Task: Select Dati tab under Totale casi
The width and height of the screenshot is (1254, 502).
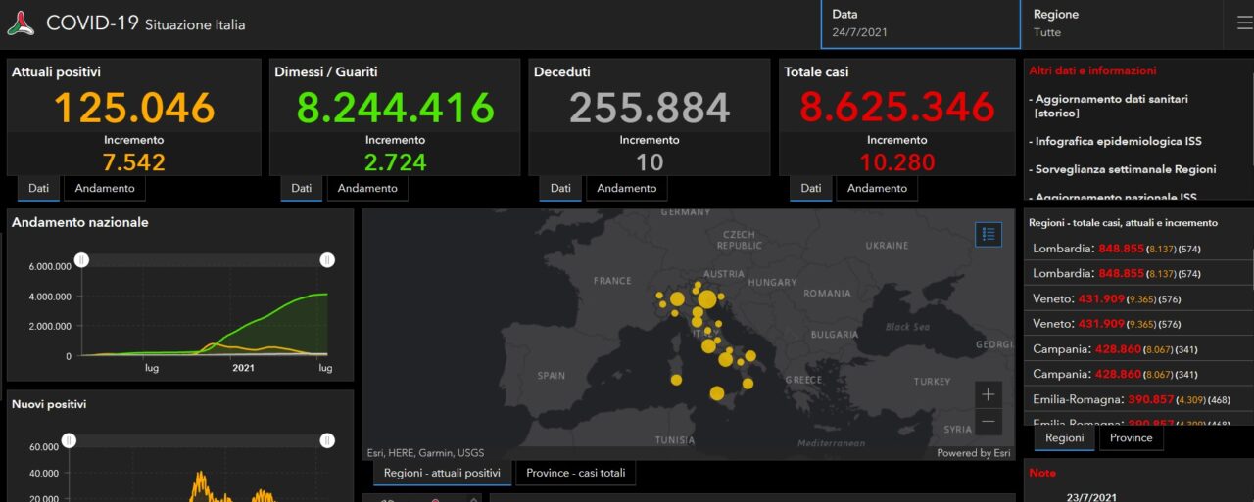Action: [x=811, y=188]
